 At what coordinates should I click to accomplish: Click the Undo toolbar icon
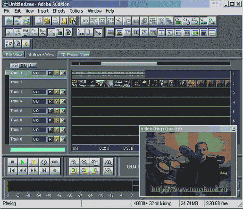[85, 21]
